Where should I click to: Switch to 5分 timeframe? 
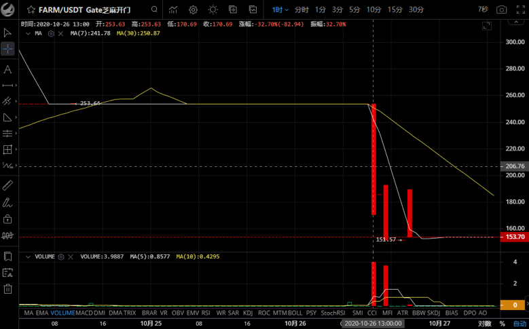(354, 9)
